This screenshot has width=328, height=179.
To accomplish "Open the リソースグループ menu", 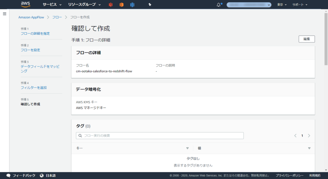I will tap(84, 4).
